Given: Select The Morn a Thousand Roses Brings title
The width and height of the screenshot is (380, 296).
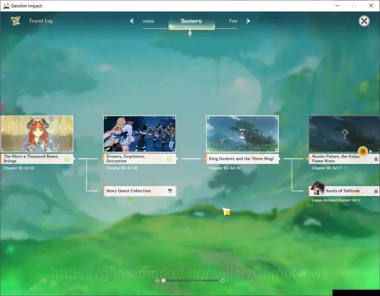Looking at the screenshot, I should coord(37,159).
